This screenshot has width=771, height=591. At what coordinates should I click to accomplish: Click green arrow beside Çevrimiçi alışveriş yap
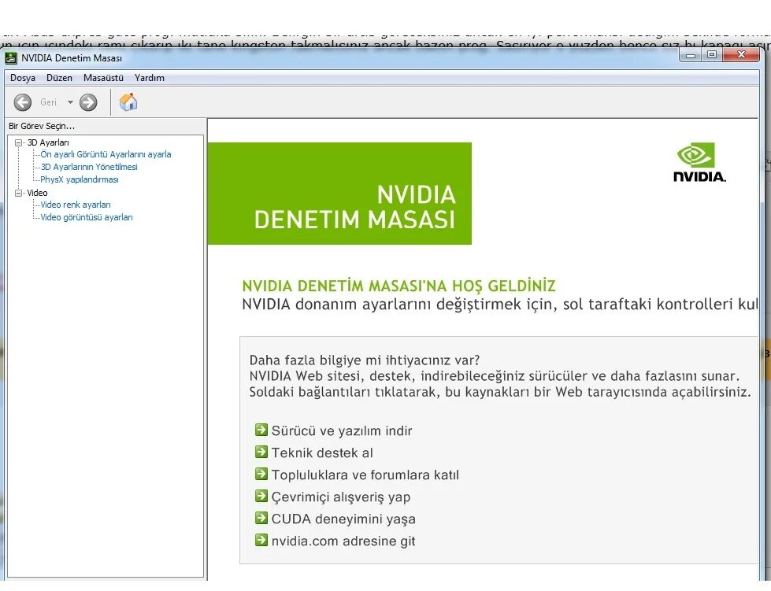(261, 497)
